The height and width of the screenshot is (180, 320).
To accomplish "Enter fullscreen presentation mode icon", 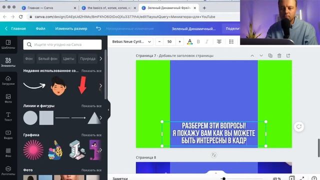I will tap(302, 178).
